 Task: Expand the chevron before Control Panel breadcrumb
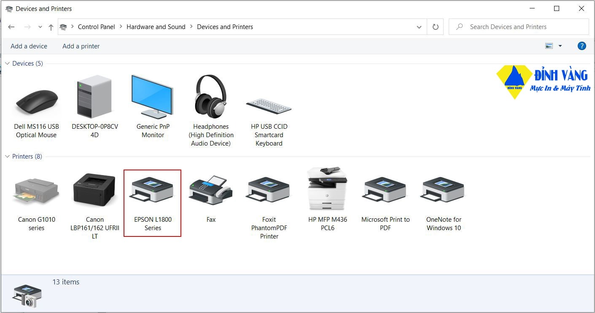(x=73, y=27)
